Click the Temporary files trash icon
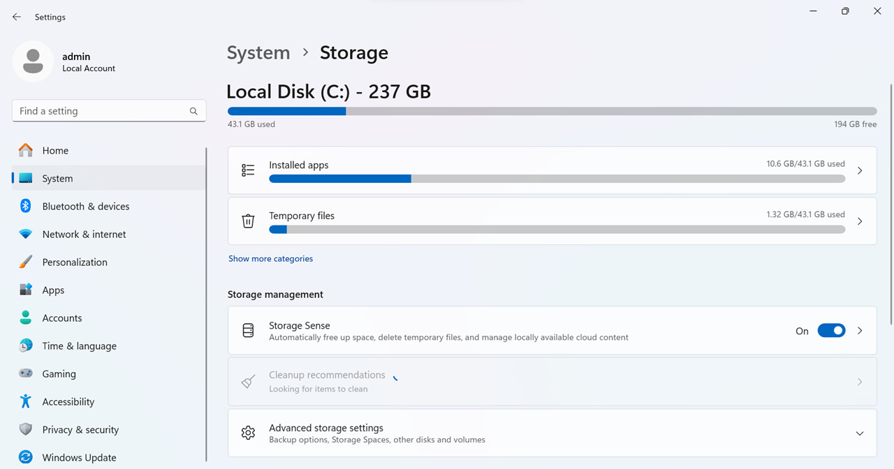 [248, 221]
